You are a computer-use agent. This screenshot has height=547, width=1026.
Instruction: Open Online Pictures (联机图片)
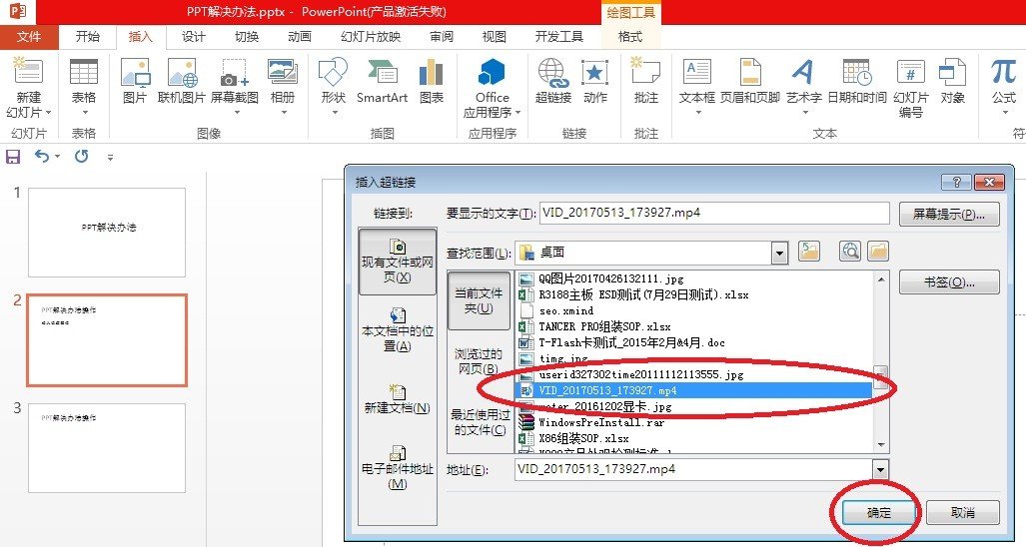click(x=181, y=82)
